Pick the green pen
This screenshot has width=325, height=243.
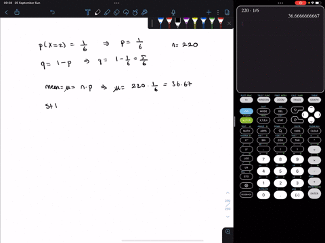point(212,23)
